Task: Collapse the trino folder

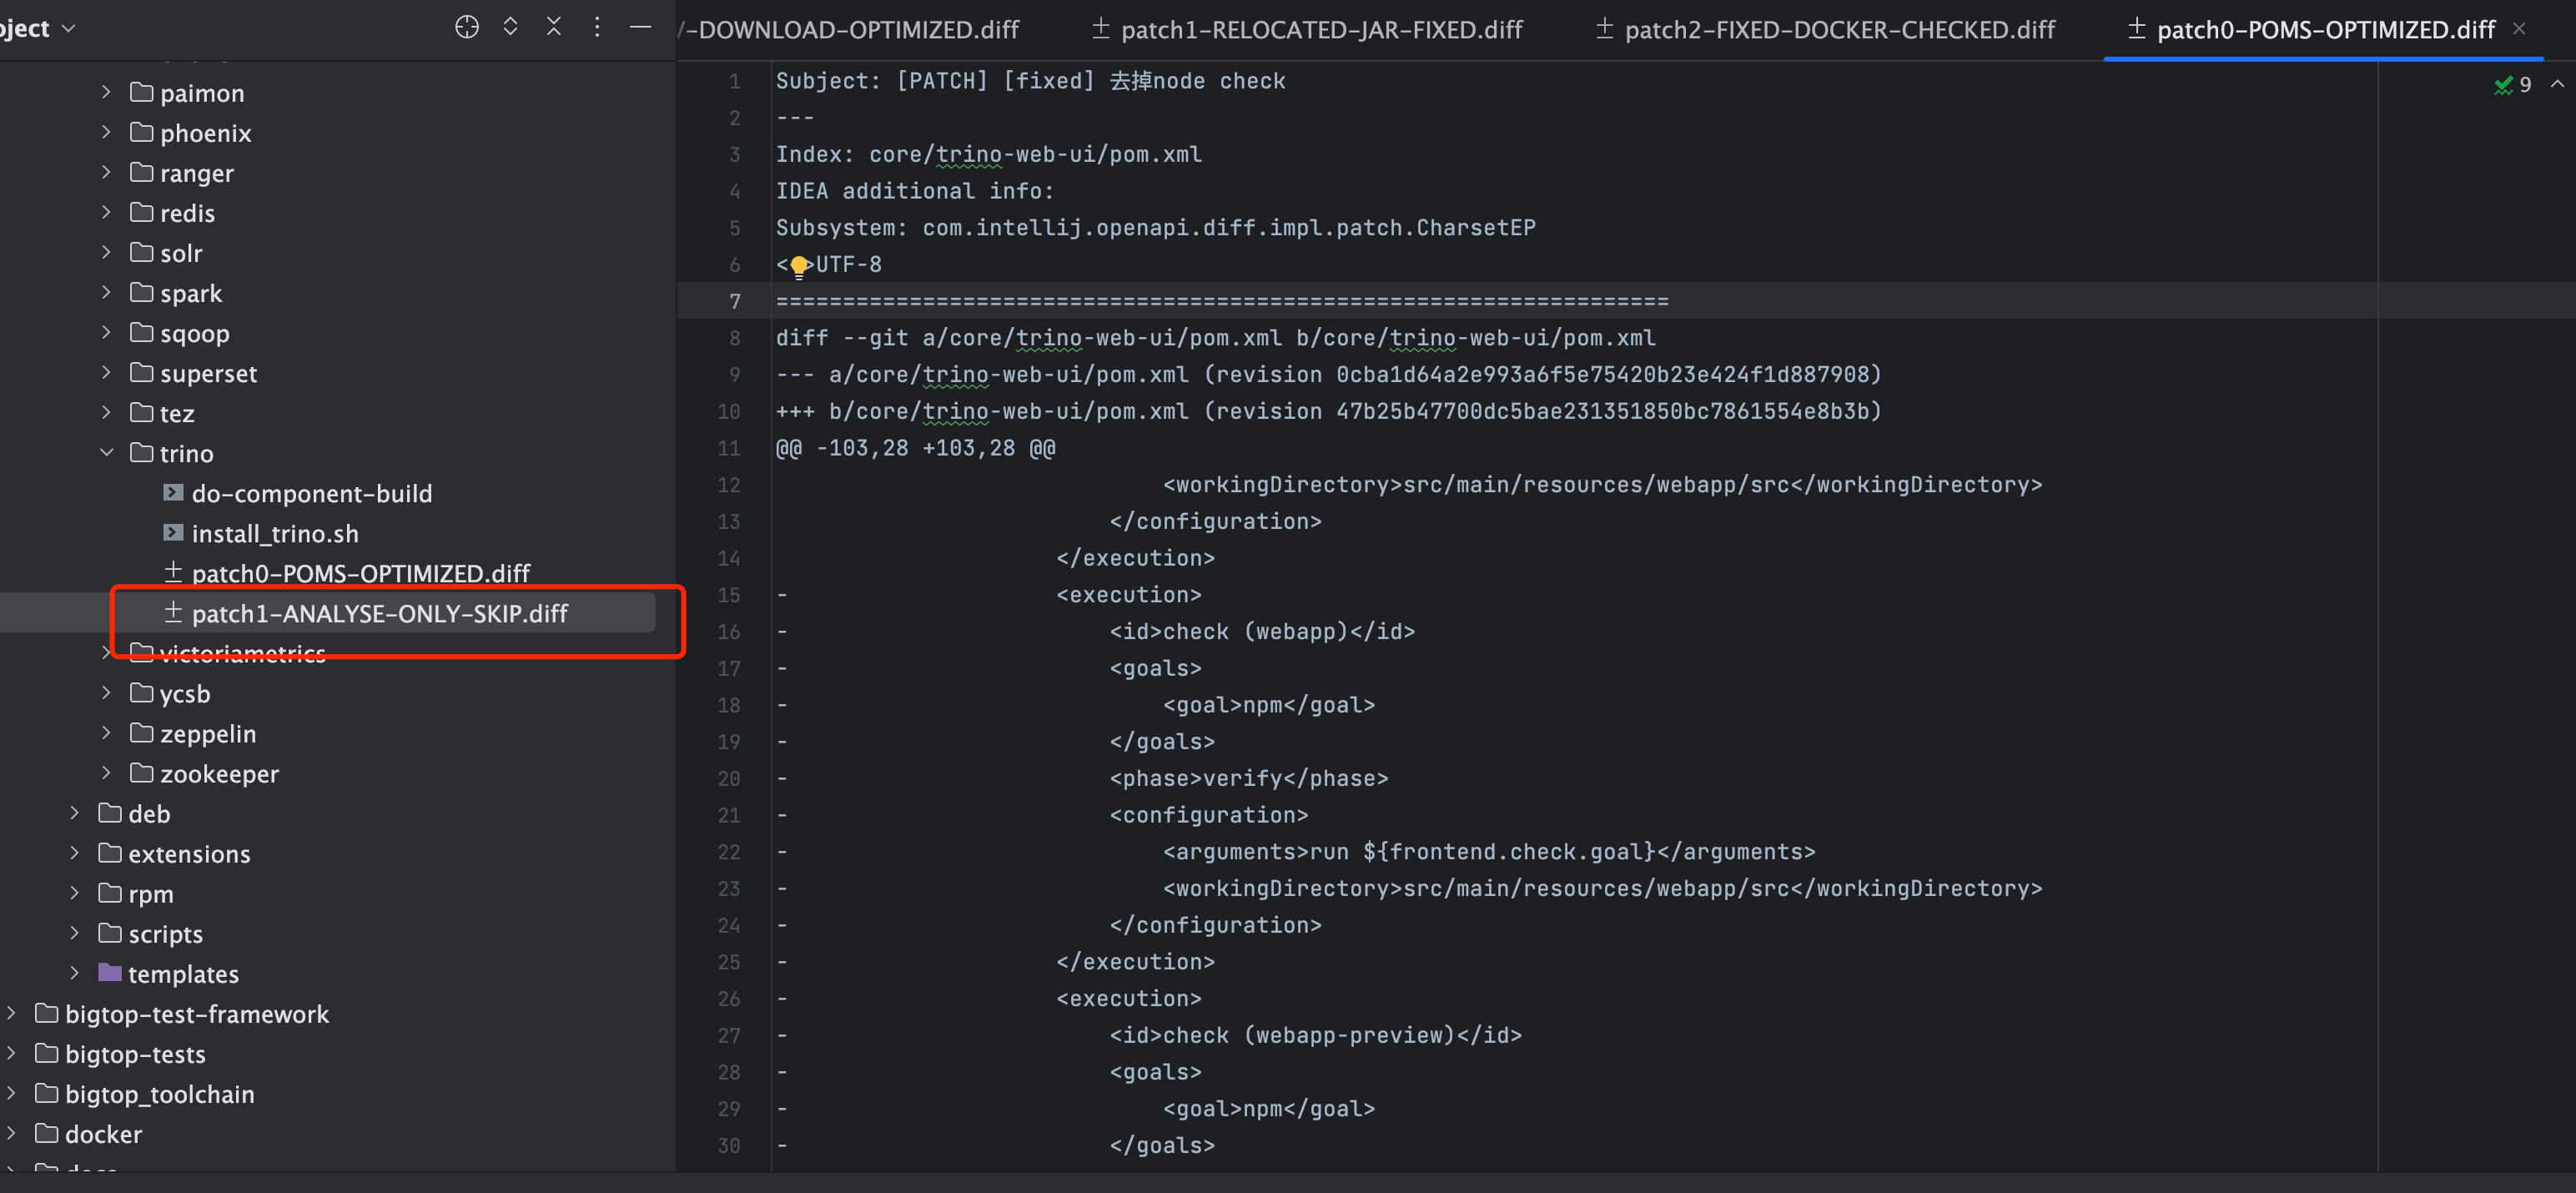Action: click(x=106, y=452)
